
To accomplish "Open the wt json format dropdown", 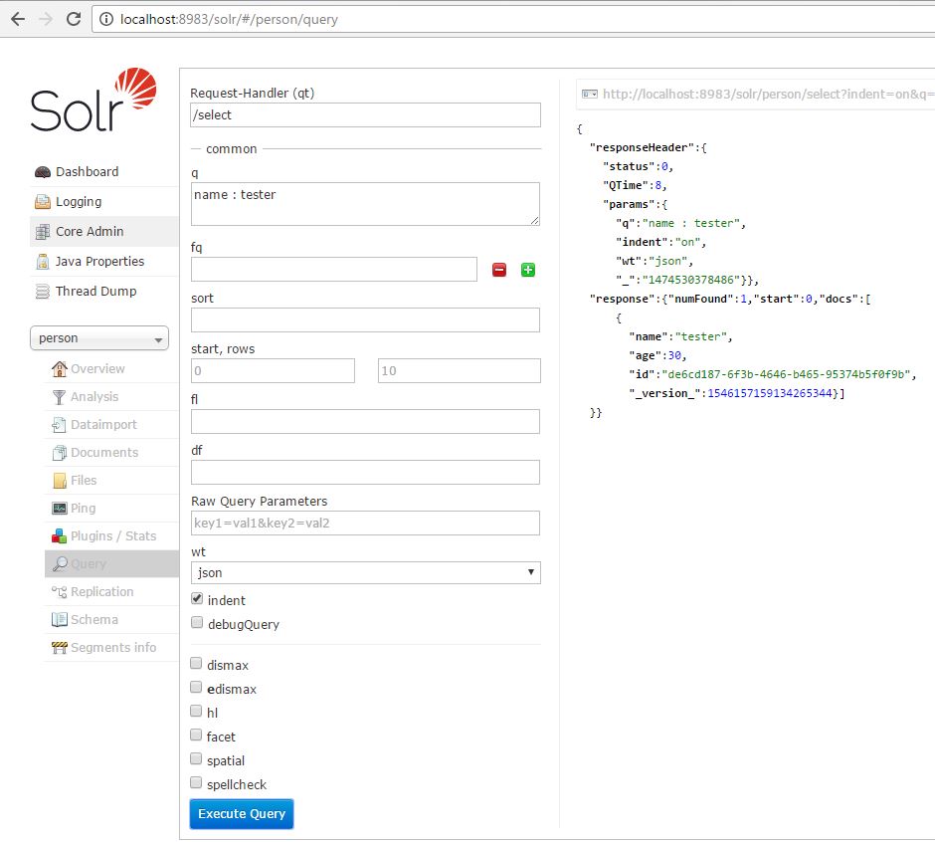I will point(365,573).
